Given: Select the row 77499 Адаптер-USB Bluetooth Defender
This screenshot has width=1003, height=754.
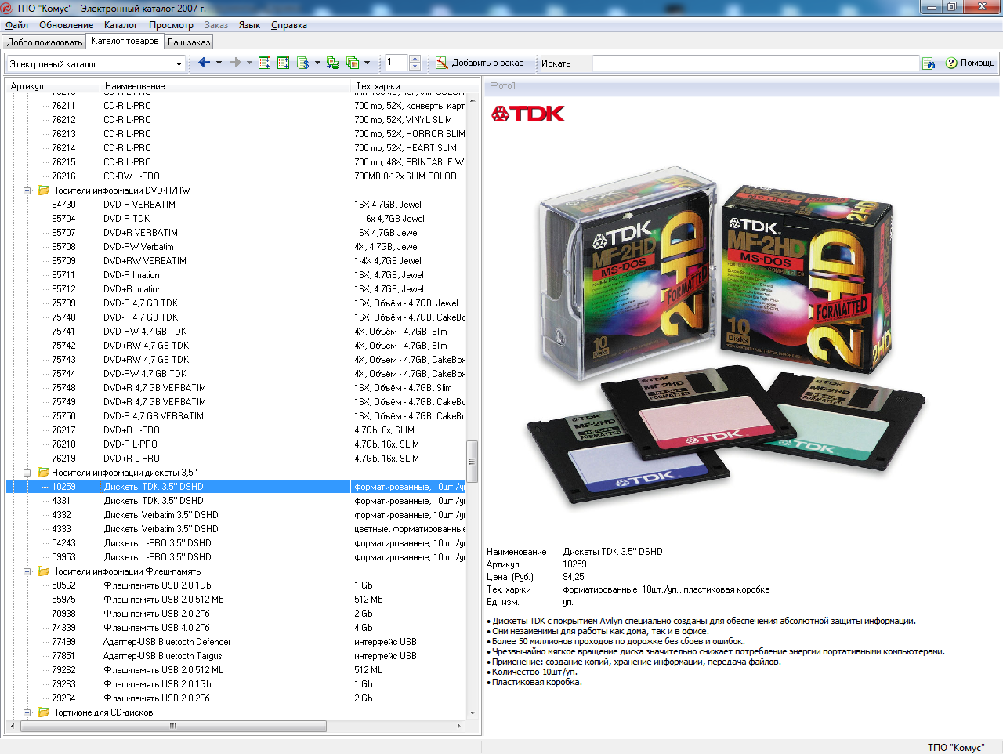Looking at the screenshot, I should point(236,642).
